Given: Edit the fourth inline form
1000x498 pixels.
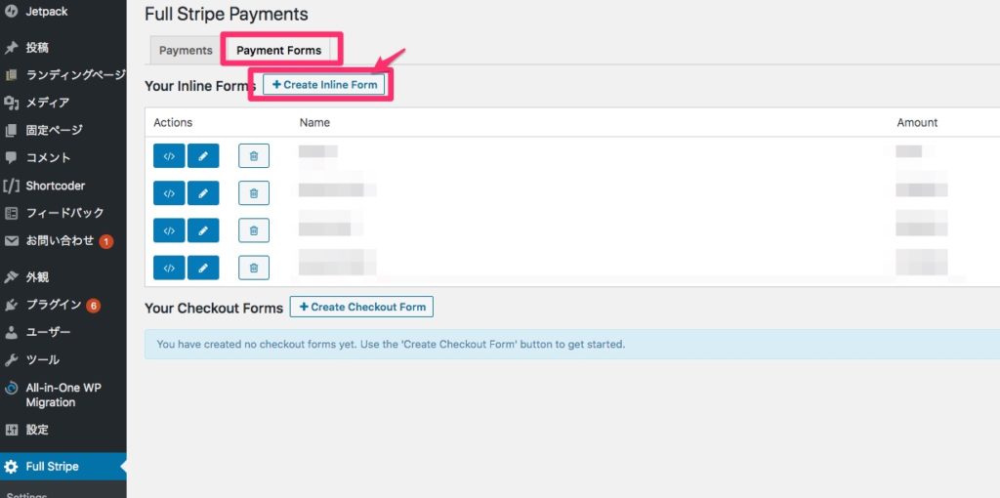Looking at the screenshot, I should [203, 268].
